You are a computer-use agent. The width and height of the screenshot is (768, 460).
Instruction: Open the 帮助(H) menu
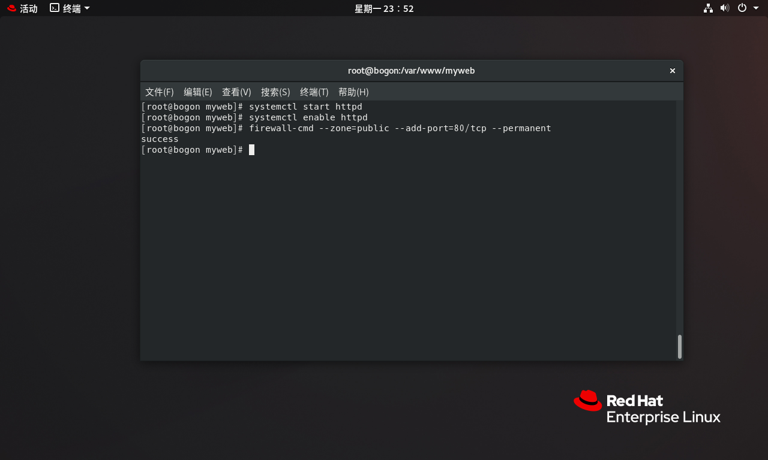coord(353,92)
